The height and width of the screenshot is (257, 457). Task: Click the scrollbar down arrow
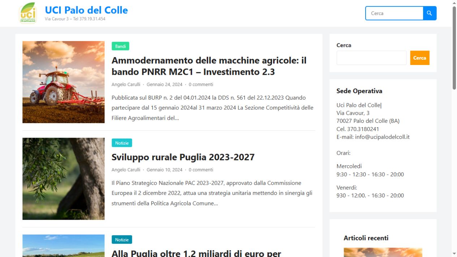454,254
